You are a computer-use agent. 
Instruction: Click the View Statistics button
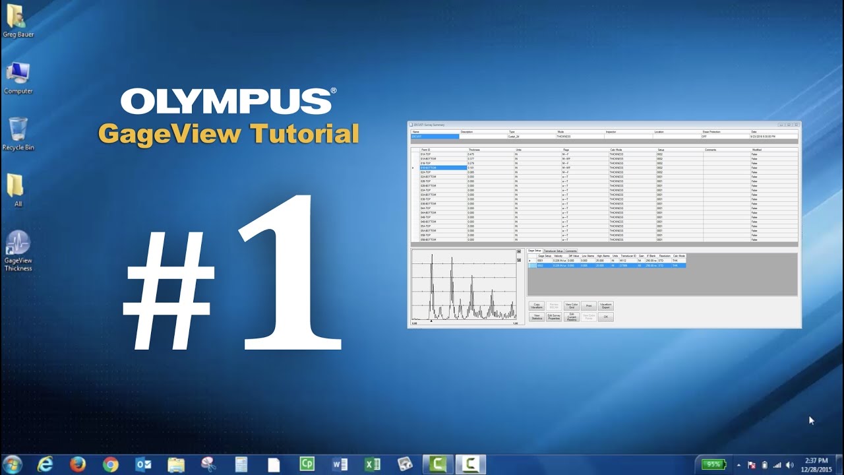point(537,317)
